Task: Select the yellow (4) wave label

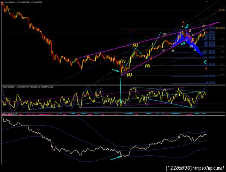Action: coord(148,66)
